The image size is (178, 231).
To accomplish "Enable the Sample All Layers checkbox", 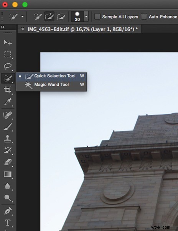I will [97, 17].
